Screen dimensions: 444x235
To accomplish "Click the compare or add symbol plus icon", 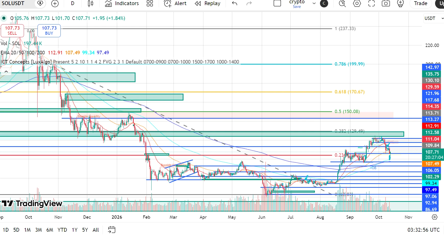I will click(55, 3).
